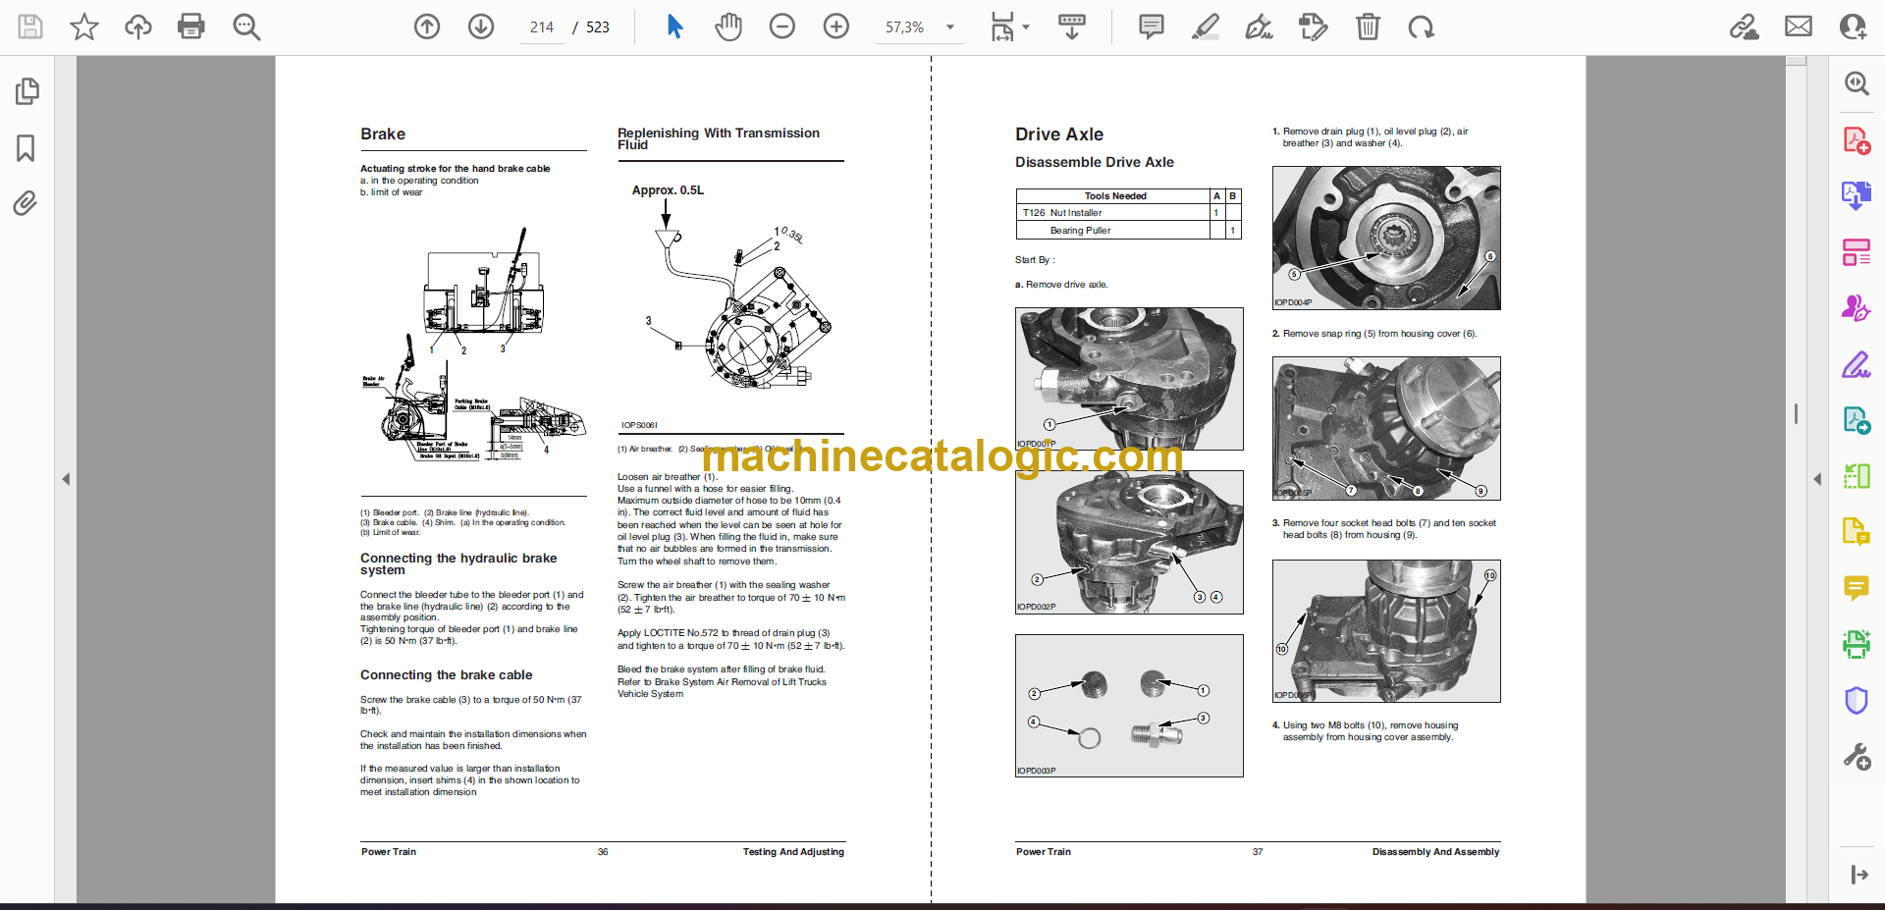Viewport: 1885px width, 910px height.
Task: Click the Save file icon
Action: coord(30,27)
